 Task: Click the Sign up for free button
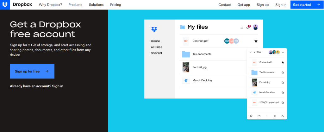(32, 71)
